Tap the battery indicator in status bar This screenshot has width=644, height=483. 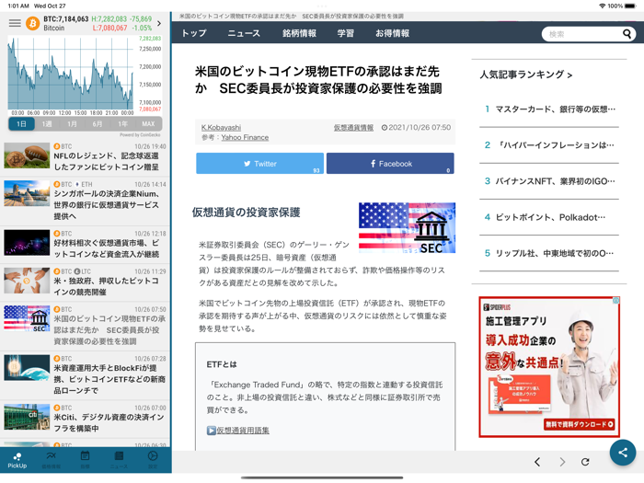pos(630,6)
